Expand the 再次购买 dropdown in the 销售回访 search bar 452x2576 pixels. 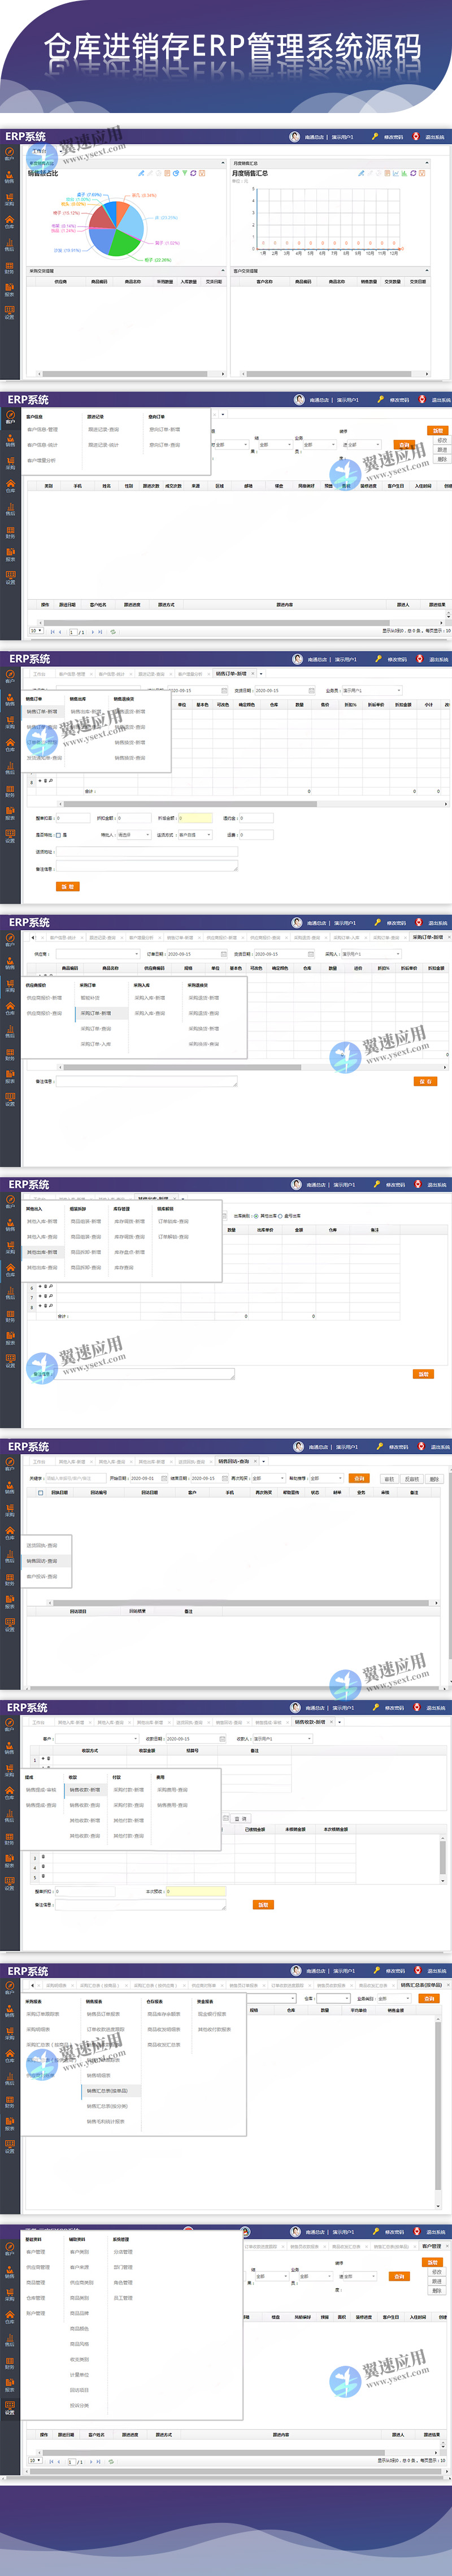pyautogui.click(x=265, y=1478)
